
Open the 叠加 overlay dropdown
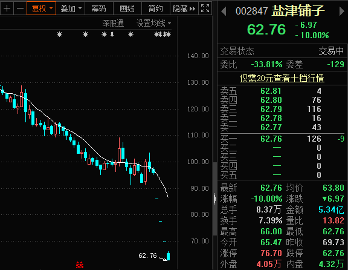(71, 8)
